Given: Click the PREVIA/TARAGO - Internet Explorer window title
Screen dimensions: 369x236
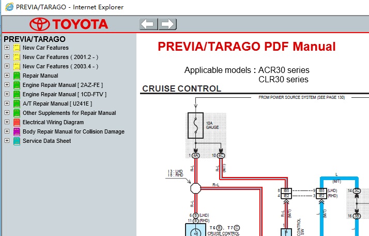Looking at the screenshot, I should pyautogui.click(x=70, y=7).
